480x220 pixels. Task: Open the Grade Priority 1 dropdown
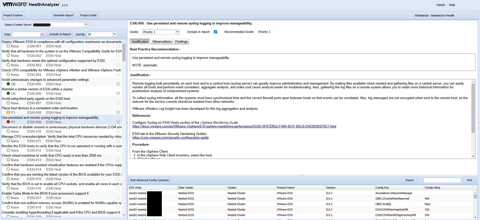coord(177,32)
